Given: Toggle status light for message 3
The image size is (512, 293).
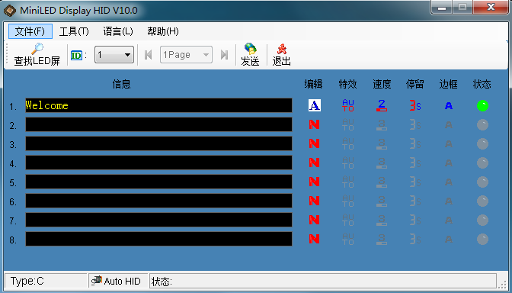Looking at the screenshot, I should click(x=482, y=143).
